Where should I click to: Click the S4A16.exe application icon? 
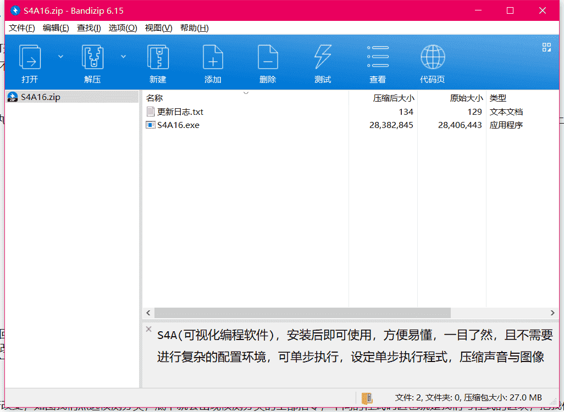151,125
